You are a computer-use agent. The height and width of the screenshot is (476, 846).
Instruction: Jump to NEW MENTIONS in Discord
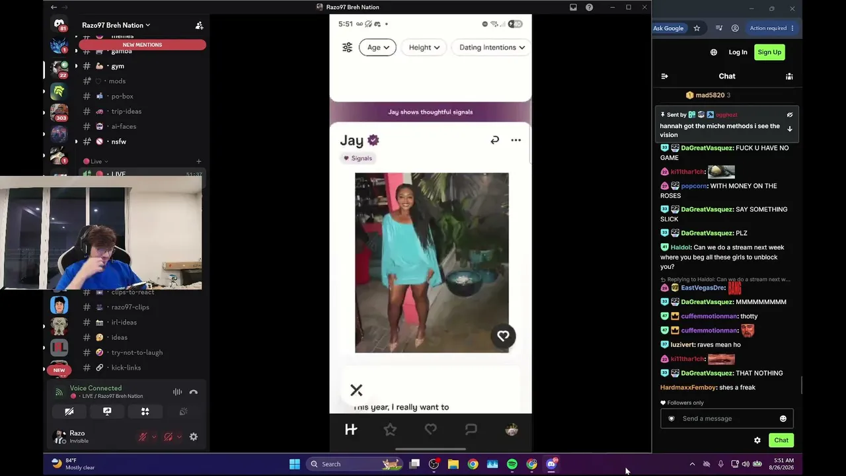pos(142,45)
